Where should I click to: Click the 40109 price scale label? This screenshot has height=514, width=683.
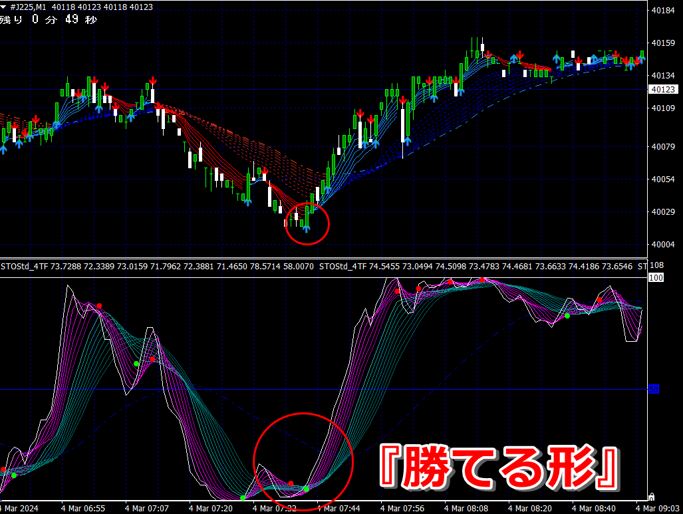coord(663,108)
